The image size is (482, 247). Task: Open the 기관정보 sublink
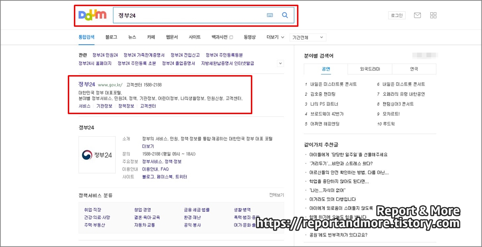pyautogui.click(x=104, y=106)
